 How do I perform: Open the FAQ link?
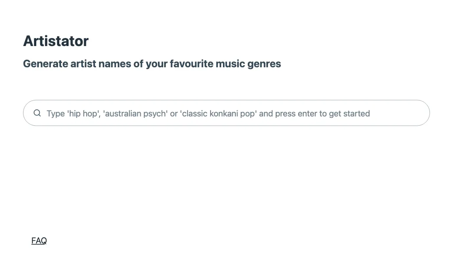(39, 240)
